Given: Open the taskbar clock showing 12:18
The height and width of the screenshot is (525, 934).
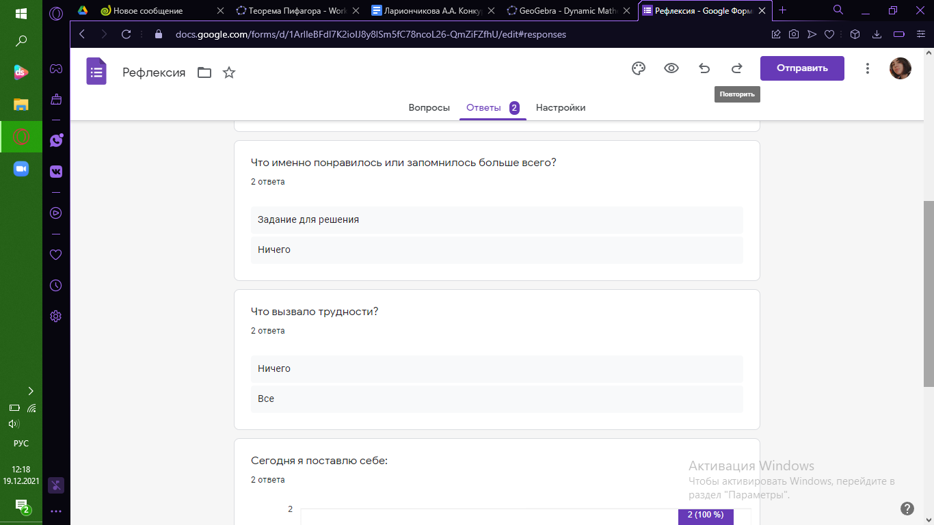Looking at the screenshot, I should coord(21,475).
